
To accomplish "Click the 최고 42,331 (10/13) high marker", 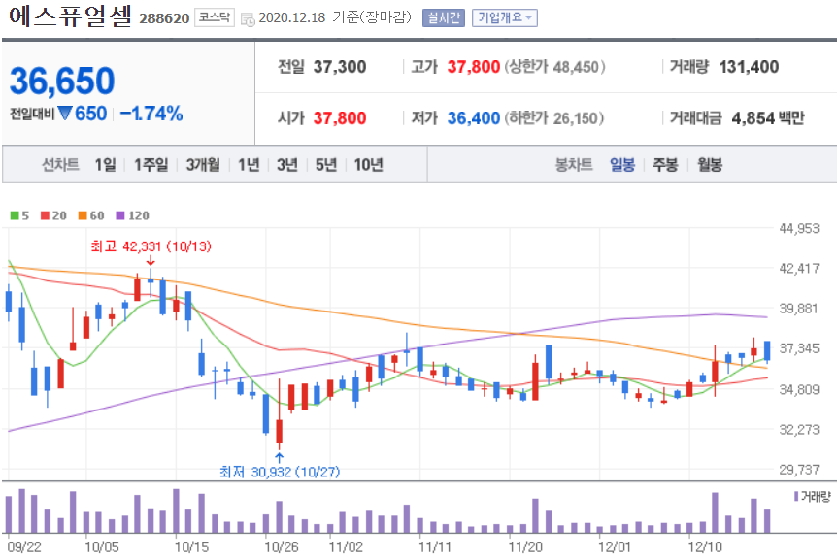I will click(151, 246).
